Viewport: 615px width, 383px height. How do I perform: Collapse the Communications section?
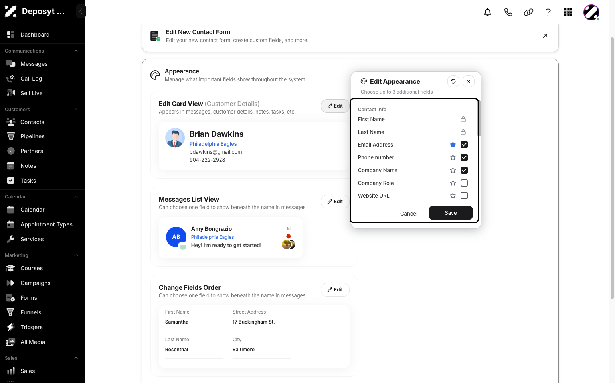click(76, 51)
